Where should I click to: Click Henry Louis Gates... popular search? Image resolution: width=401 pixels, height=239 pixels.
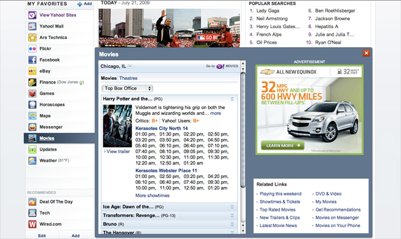(278, 26)
